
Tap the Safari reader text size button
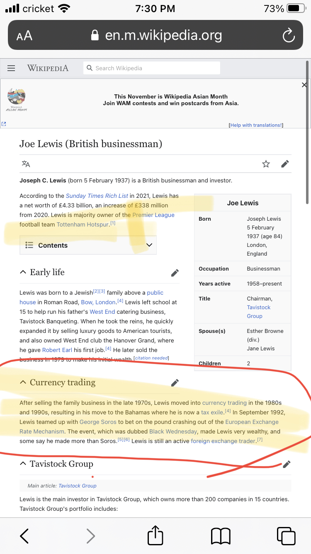(24, 36)
